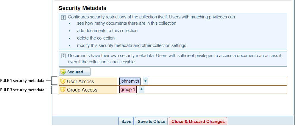Click the "RULE 3 security metadata" annotation

click(22, 90)
